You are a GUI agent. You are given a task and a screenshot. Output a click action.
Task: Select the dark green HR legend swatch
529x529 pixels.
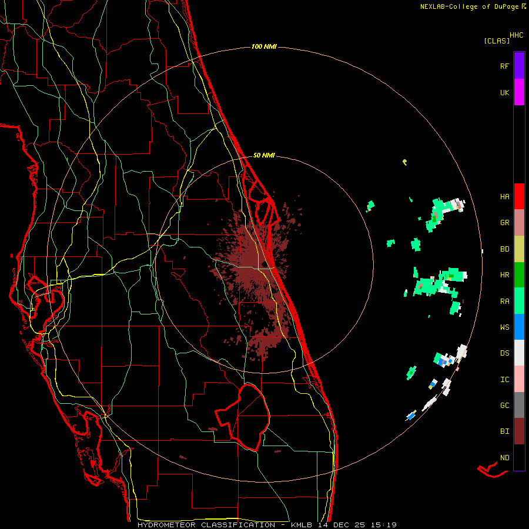(519, 275)
